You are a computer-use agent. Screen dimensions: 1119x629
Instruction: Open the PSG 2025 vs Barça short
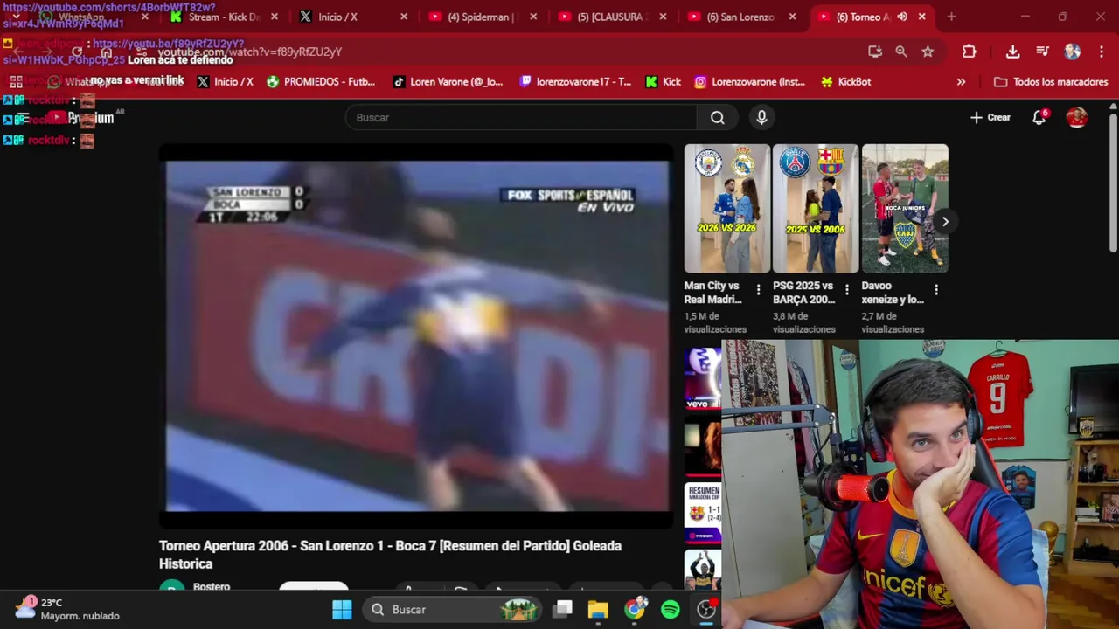click(x=815, y=209)
